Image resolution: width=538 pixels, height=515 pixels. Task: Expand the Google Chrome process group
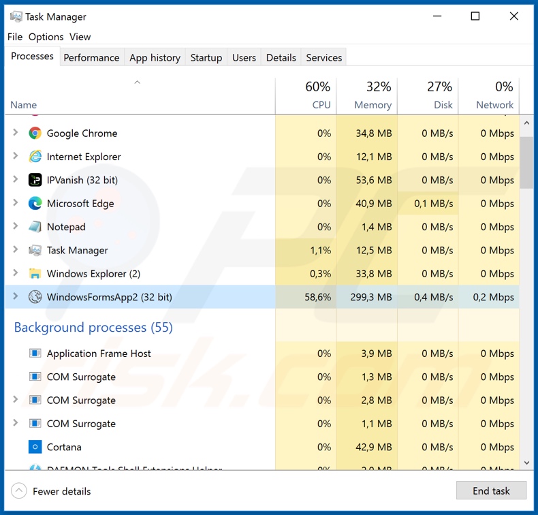16,134
